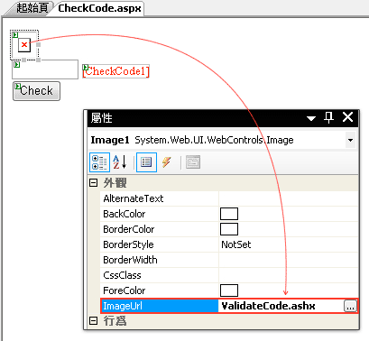Open ImageUrl browse ellipsis button
369x341 pixels.
tap(350, 307)
